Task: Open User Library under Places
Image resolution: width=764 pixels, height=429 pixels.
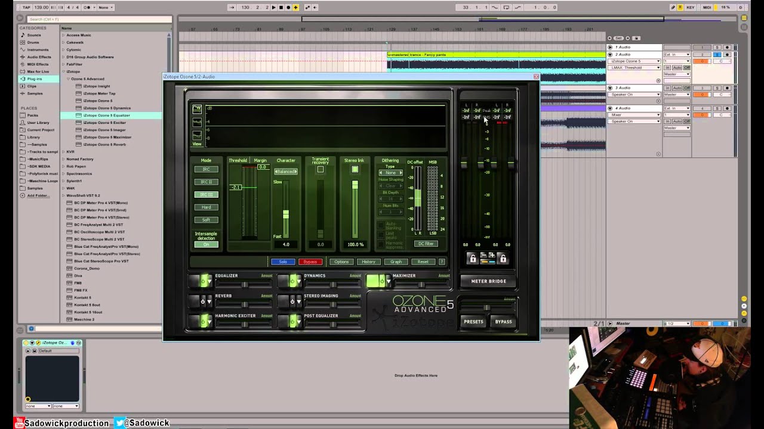Action: click(38, 122)
